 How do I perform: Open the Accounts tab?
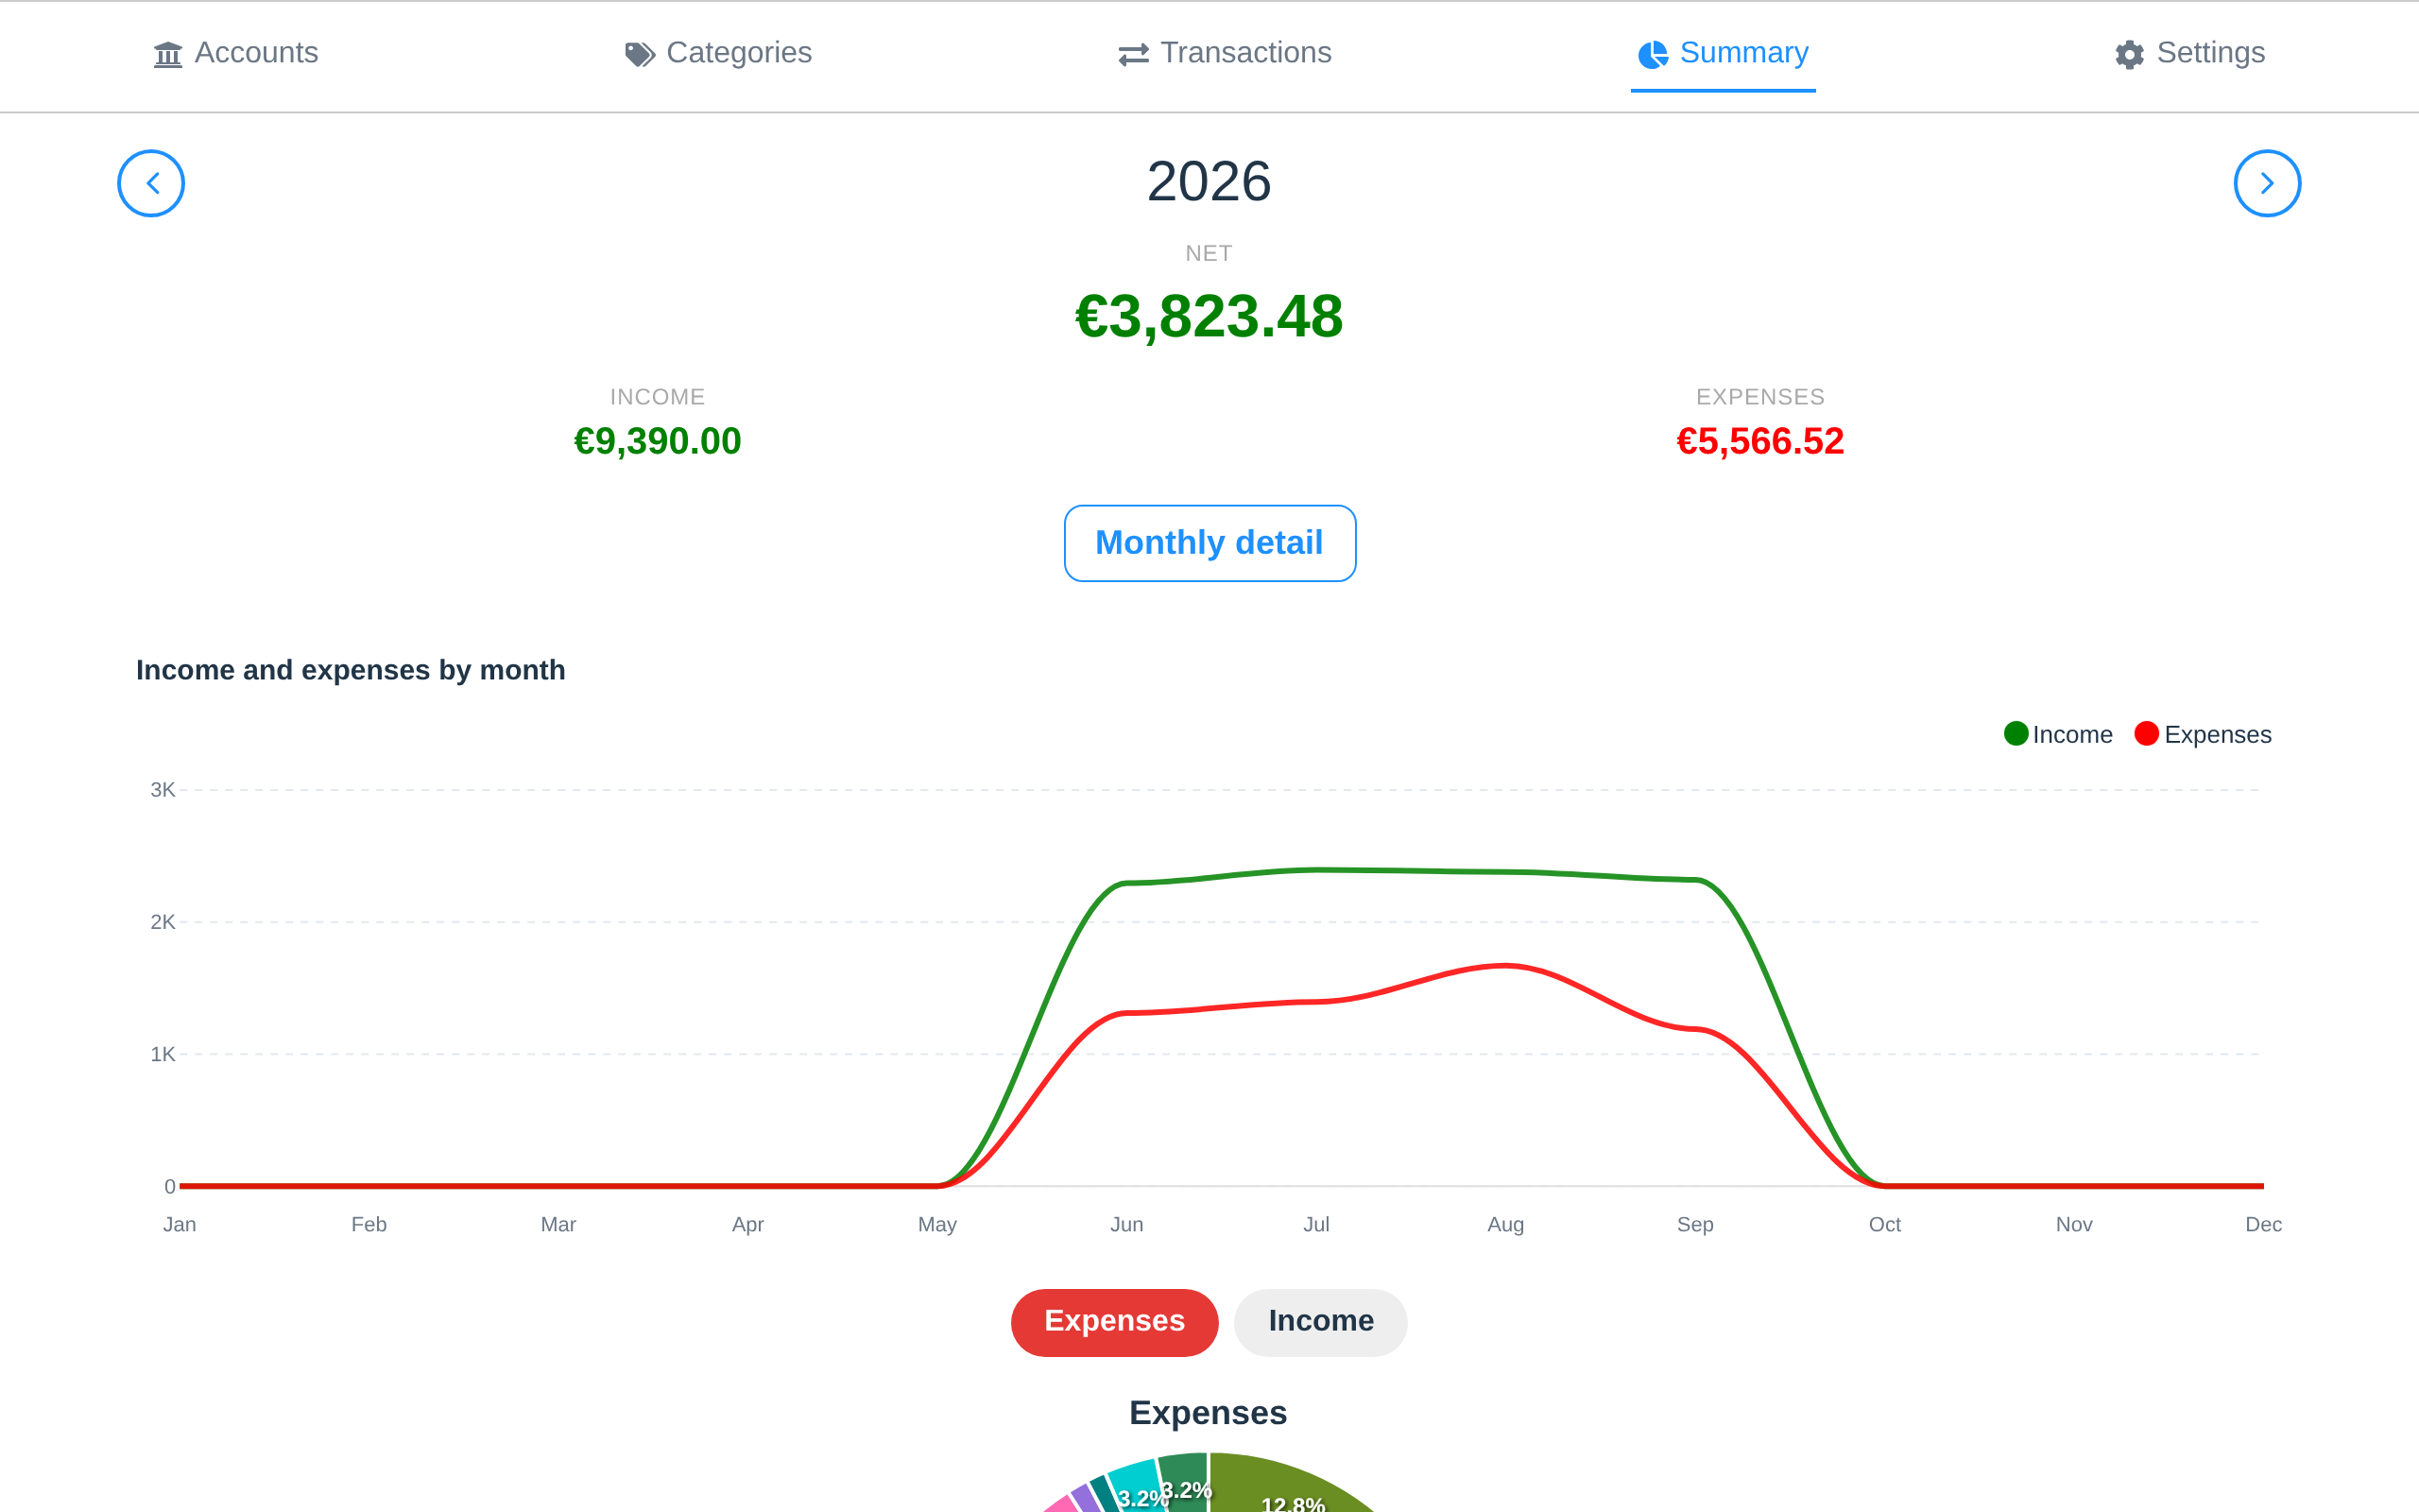(236, 53)
